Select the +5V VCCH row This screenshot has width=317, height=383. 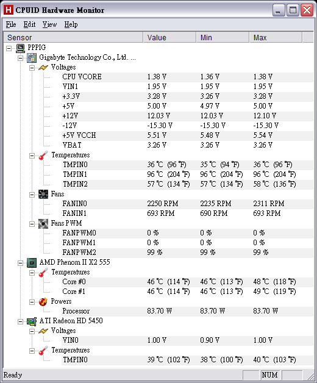187,135
